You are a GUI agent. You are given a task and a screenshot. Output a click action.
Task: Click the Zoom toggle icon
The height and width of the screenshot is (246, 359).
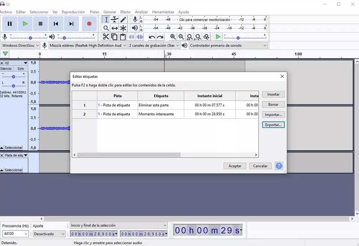[x=207, y=37]
